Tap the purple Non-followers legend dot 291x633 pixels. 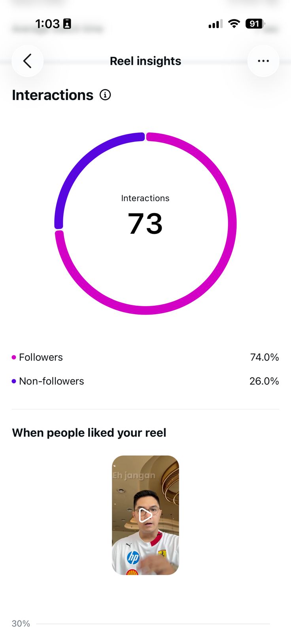tap(14, 381)
